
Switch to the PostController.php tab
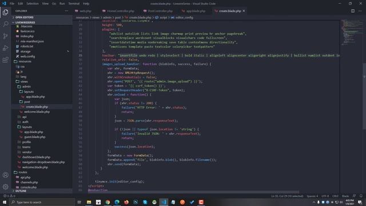160,11
